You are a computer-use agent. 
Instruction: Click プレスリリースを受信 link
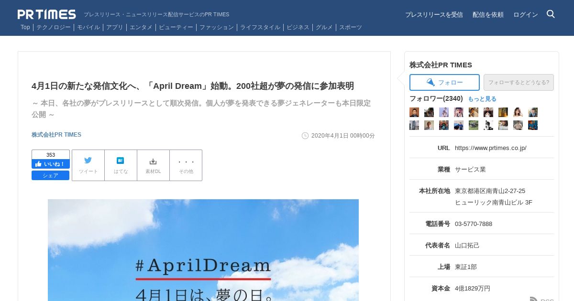434,14
